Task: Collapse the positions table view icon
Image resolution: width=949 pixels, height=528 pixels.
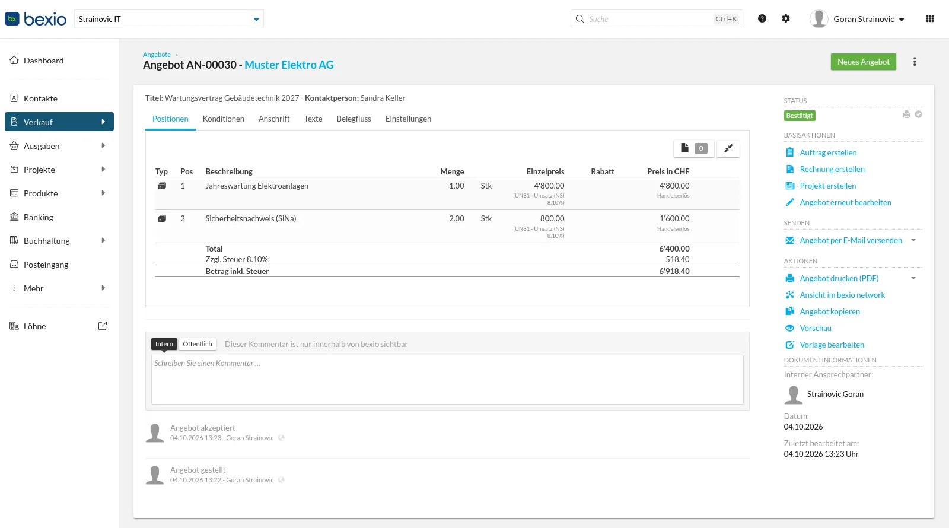Action: pos(728,148)
